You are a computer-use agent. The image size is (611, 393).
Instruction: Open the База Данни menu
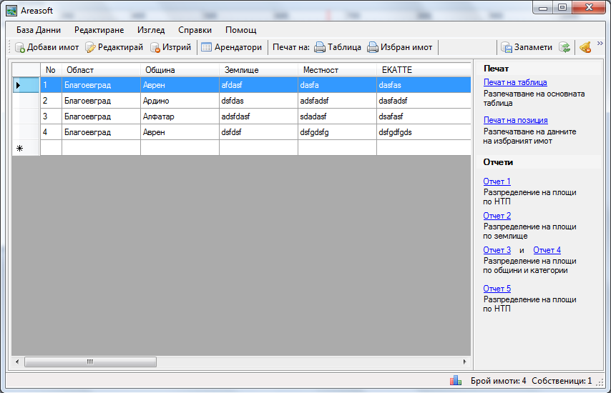click(x=39, y=30)
